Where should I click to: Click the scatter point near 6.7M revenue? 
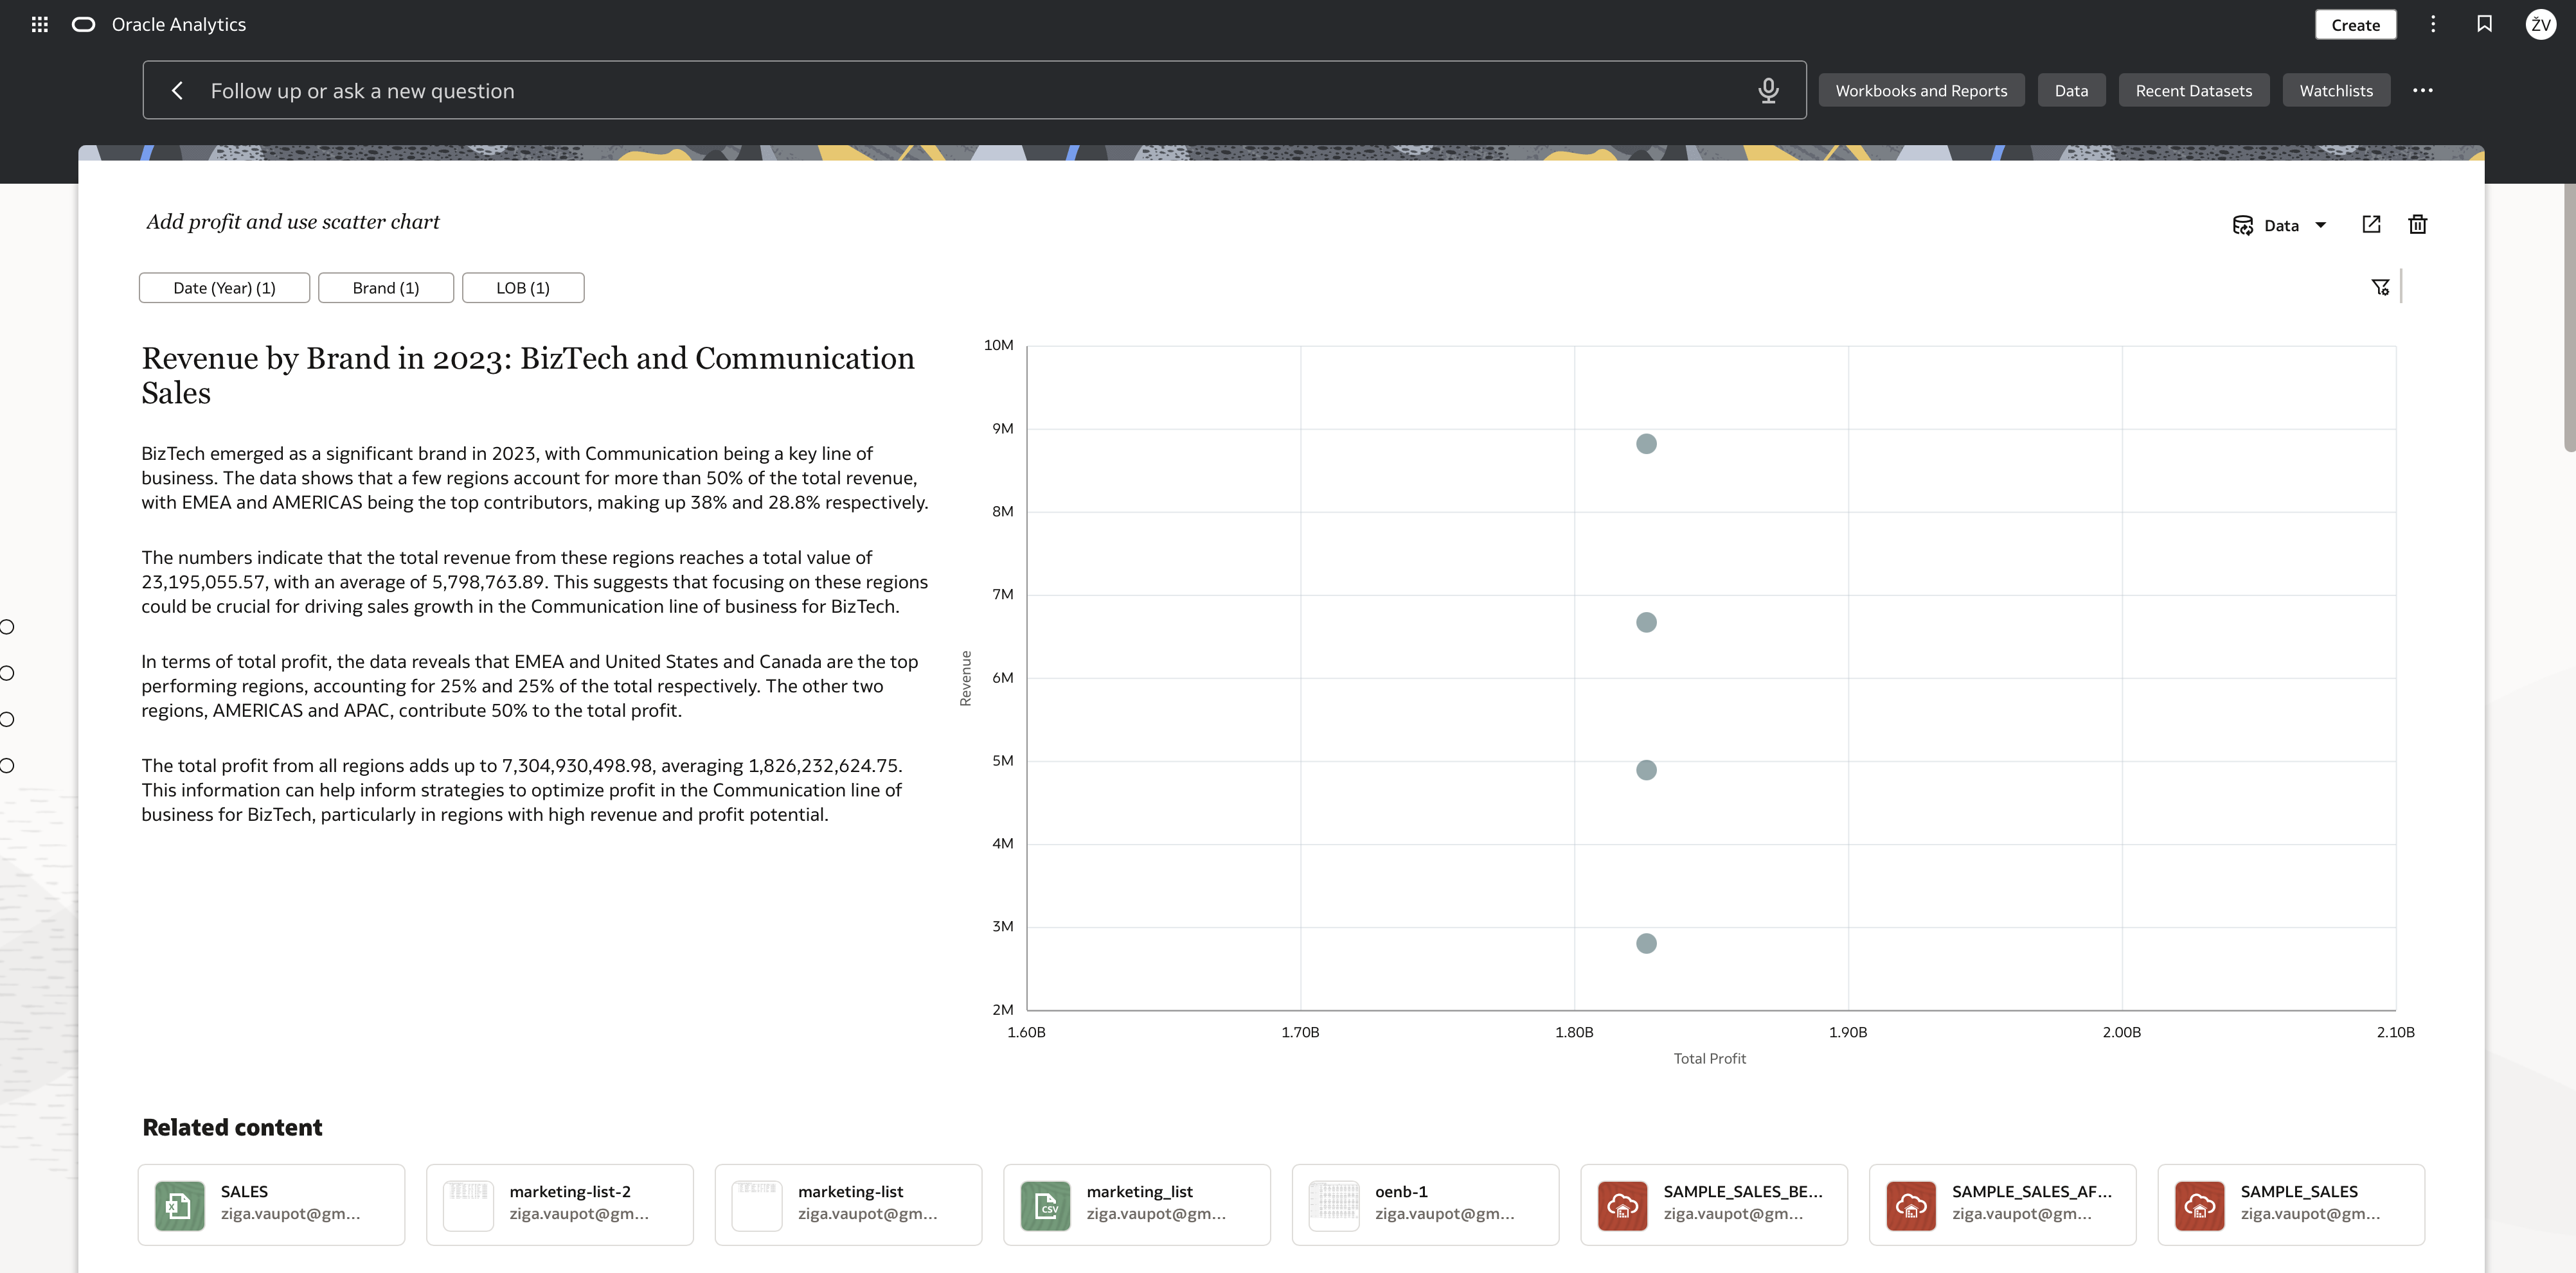pos(1646,622)
